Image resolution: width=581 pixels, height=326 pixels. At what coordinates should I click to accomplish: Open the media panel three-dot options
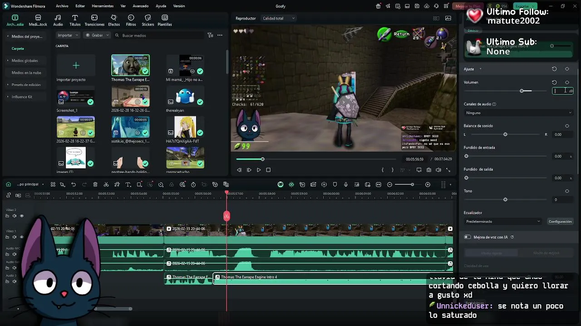pos(220,35)
